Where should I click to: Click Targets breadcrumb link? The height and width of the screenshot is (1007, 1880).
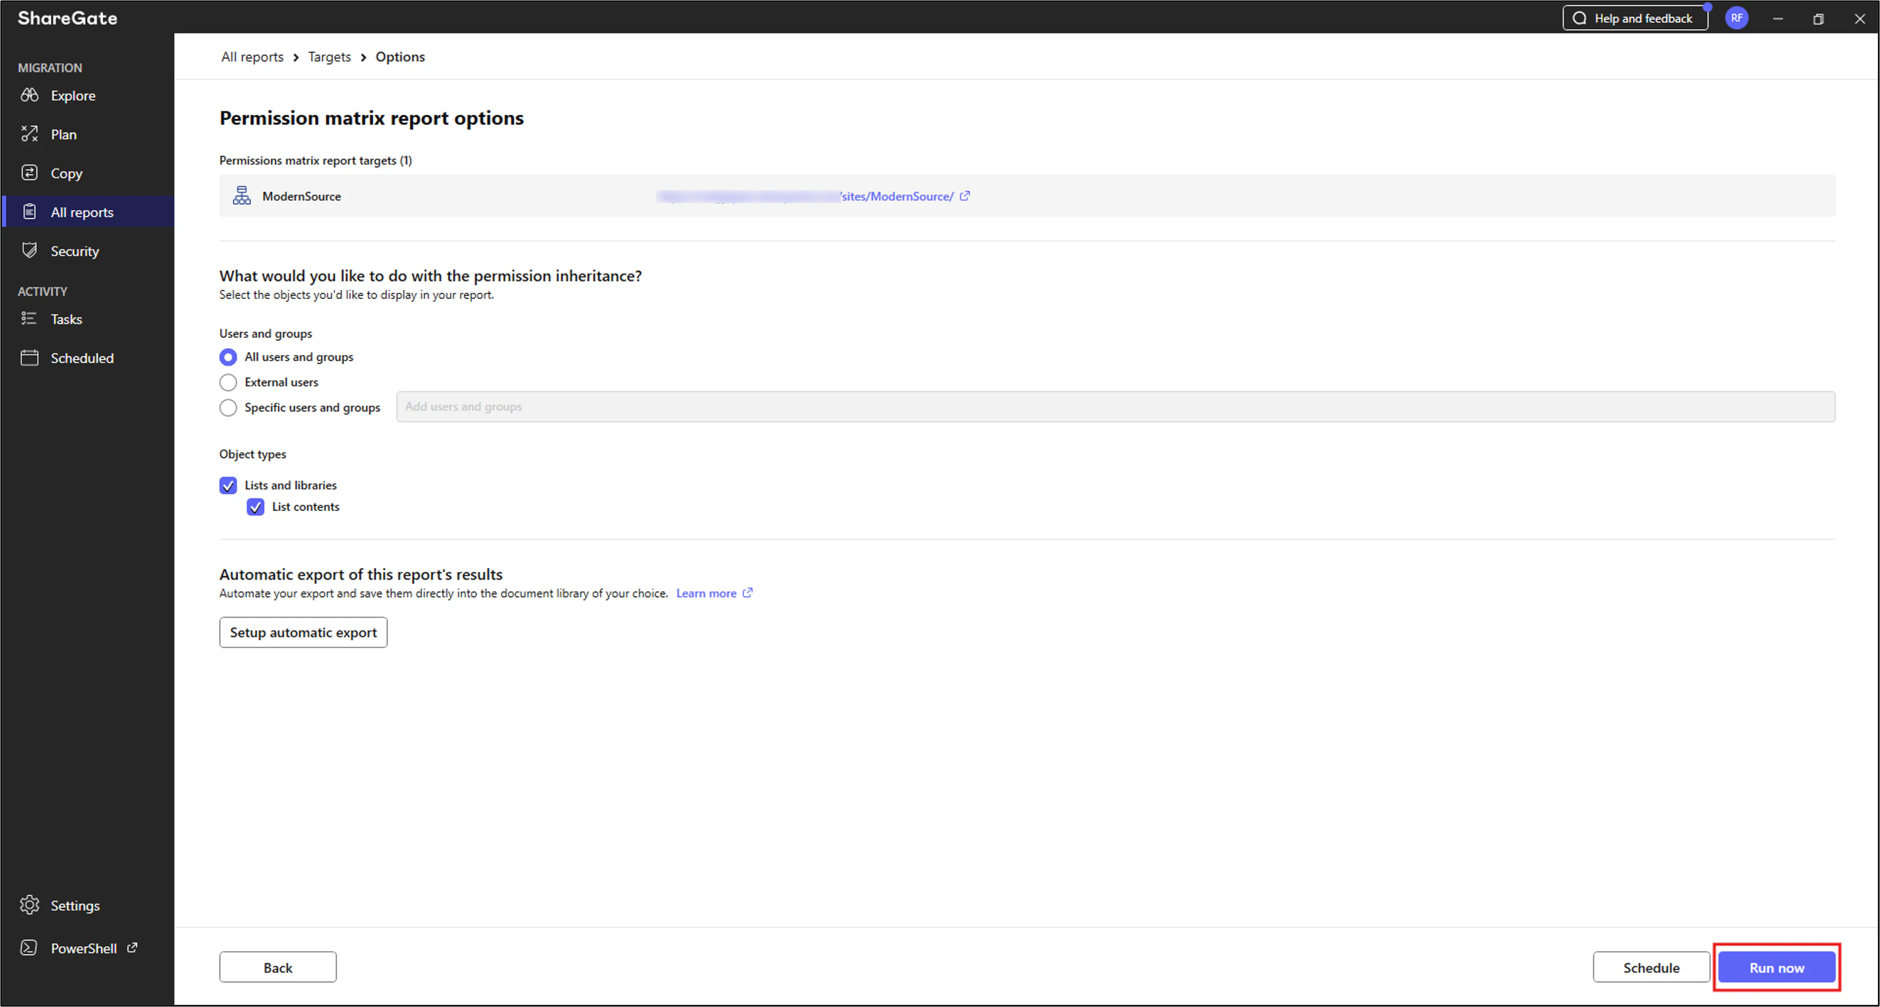(329, 57)
